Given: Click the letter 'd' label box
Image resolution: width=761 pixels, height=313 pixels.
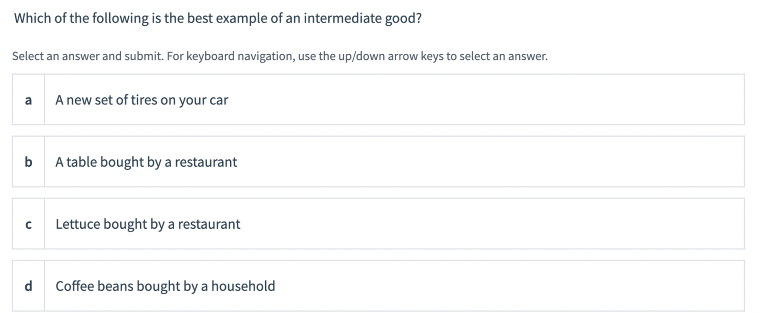Looking at the screenshot, I should pyautogui.click(x=29, y=286).
